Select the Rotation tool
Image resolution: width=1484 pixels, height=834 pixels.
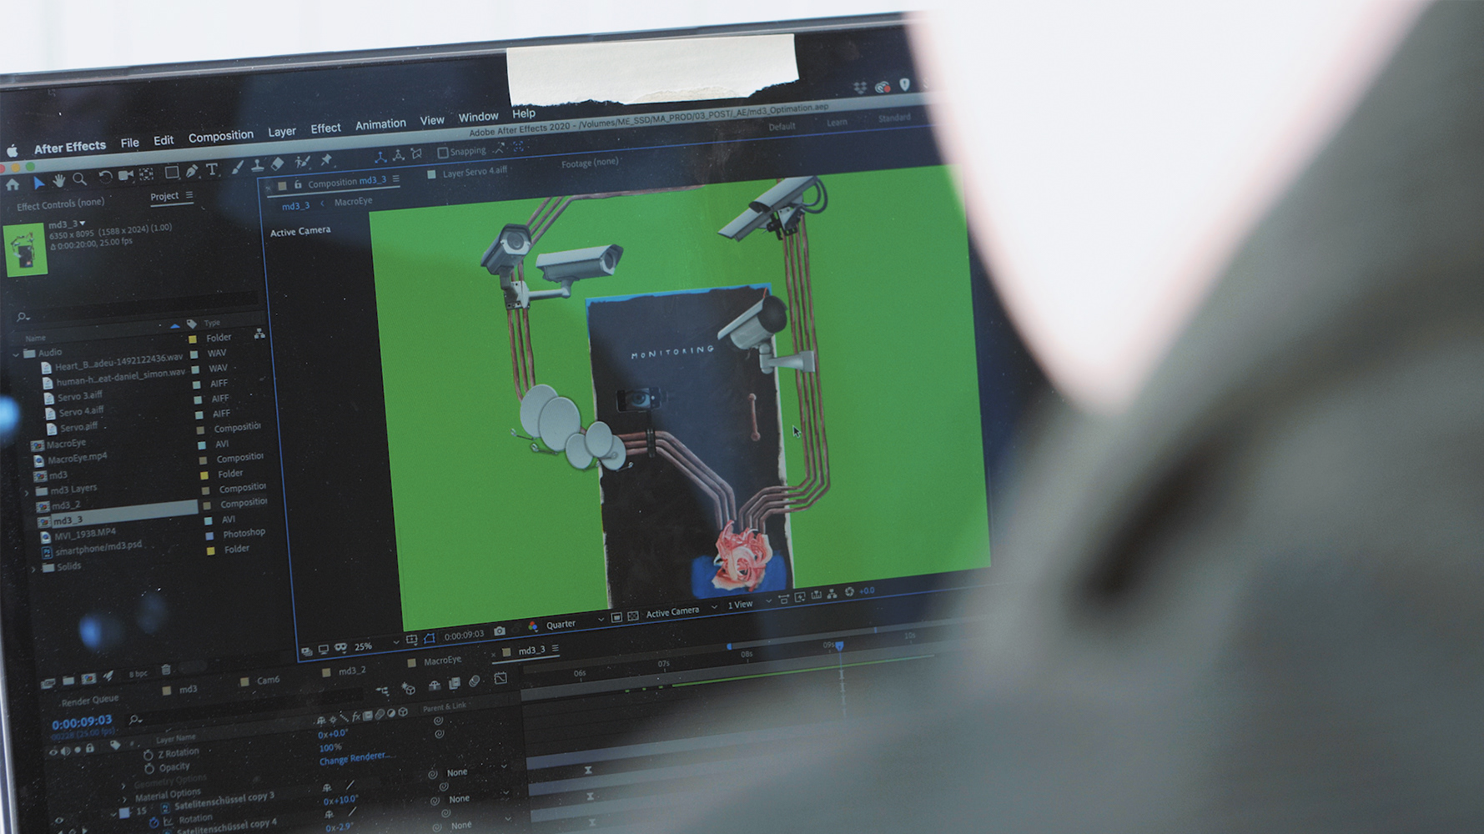(x=105, y=177)
